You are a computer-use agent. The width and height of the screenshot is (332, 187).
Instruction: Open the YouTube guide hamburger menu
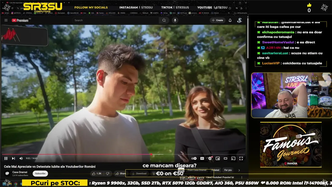coord(6,20)
